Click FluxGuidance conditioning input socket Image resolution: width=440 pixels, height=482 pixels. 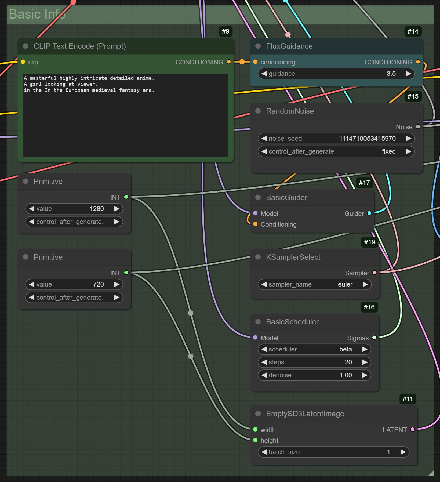[255, 62]
